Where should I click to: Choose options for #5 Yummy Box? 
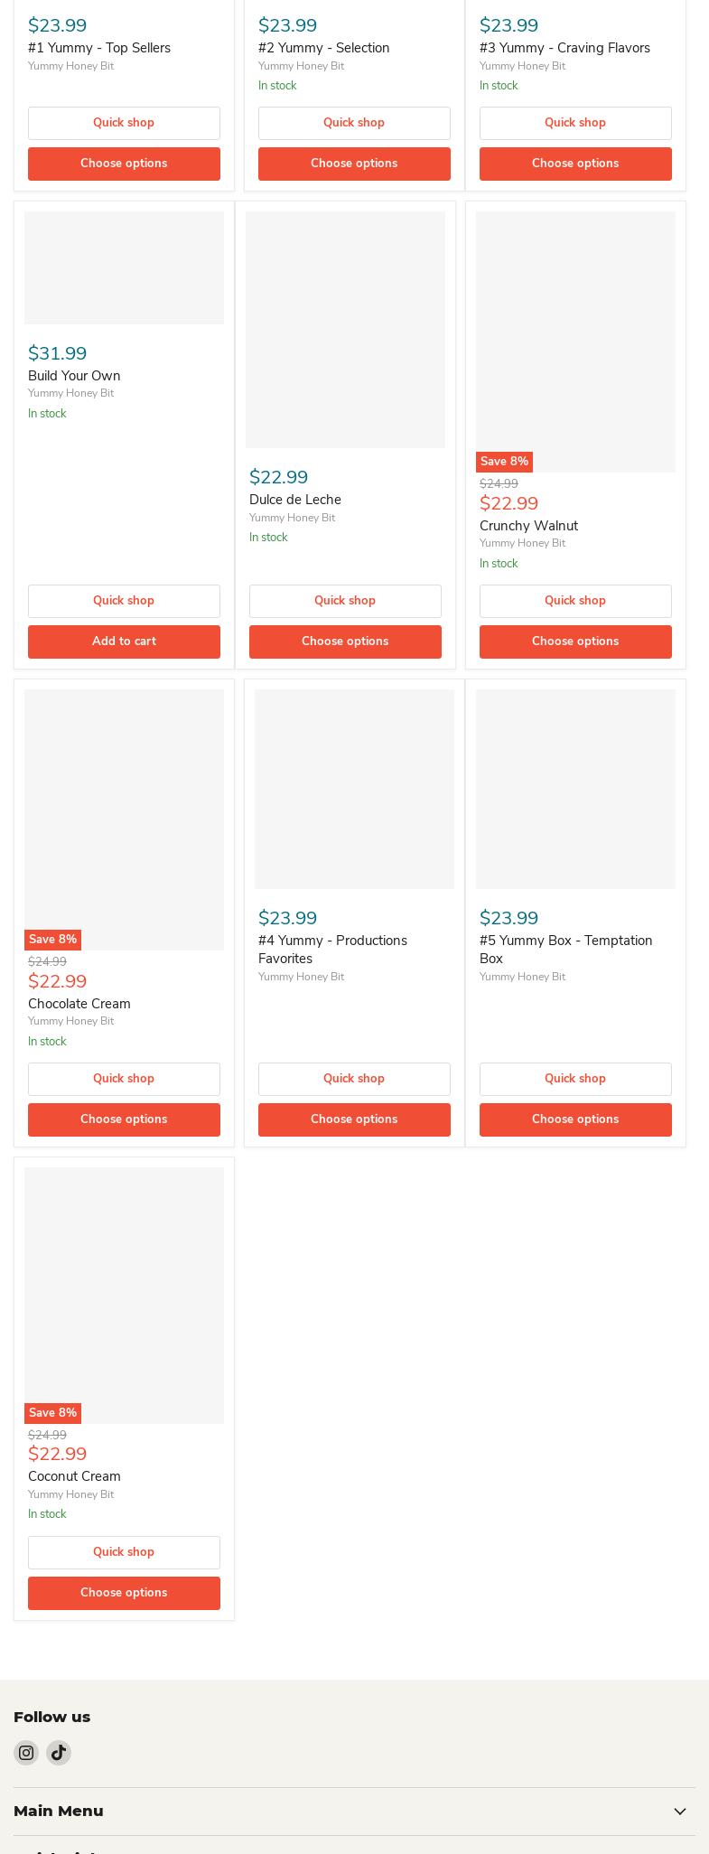(x=575, y=1119)
